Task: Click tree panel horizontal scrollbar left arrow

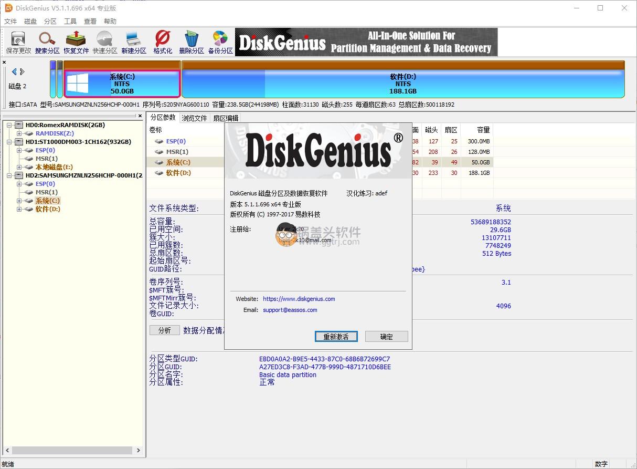Action: [x=7, y=451]
